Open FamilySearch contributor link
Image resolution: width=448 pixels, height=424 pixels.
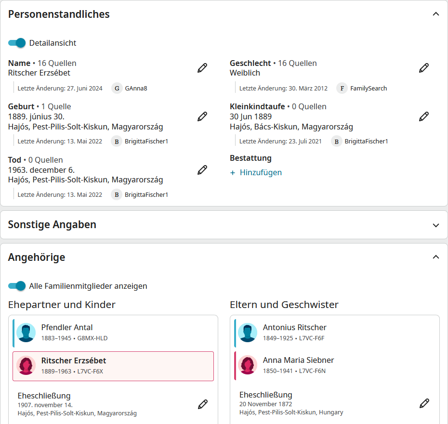368,89
